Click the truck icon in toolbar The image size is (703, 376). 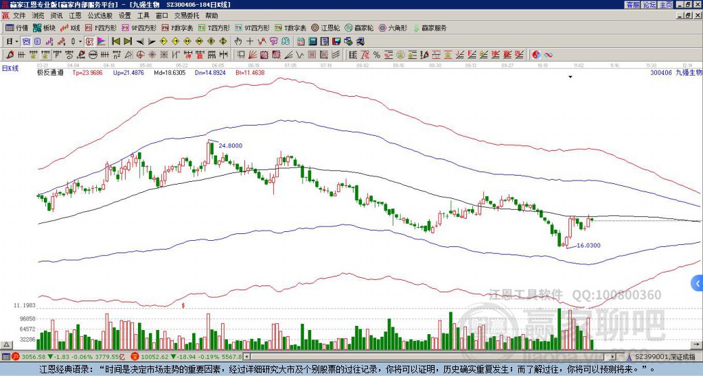tap(360, 42)
